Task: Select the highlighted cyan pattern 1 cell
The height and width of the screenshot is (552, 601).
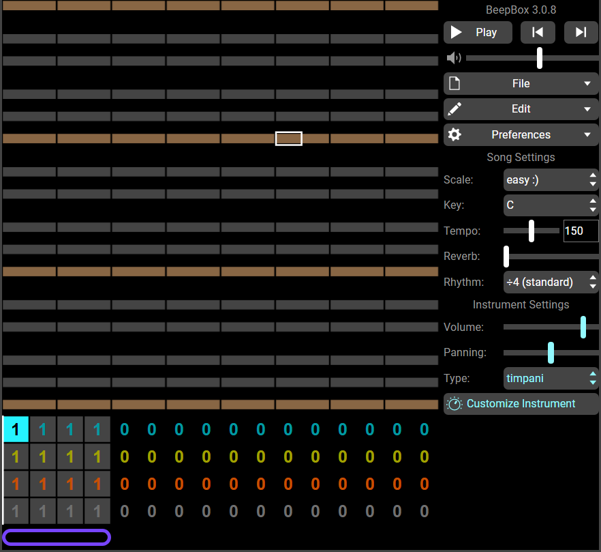Action: click(x=16, y=429)
